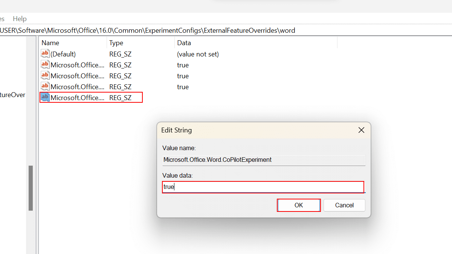Click the third Microsoft.Office entry's icon
Screen dimensions: 452x254
coord(45,87)
